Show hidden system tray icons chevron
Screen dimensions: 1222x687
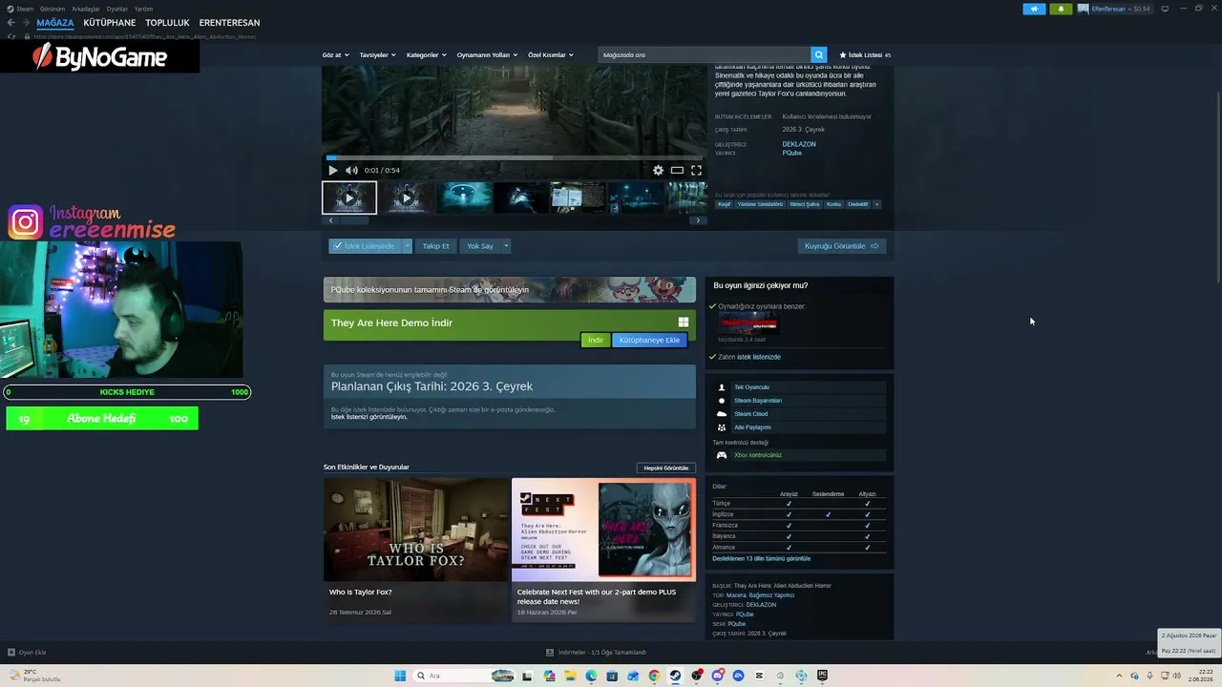click(1118, 676)
